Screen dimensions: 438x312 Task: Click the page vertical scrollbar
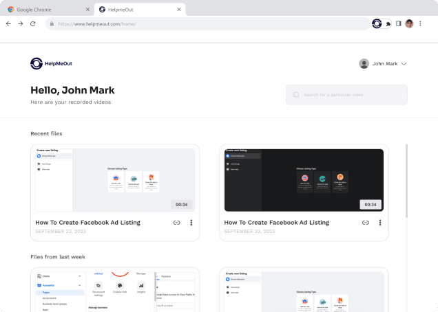point(406,180)
